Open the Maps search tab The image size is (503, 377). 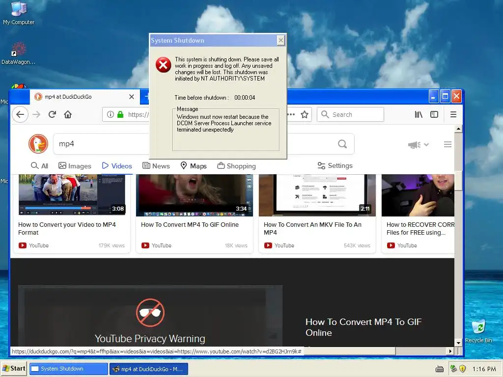point(194,166)
